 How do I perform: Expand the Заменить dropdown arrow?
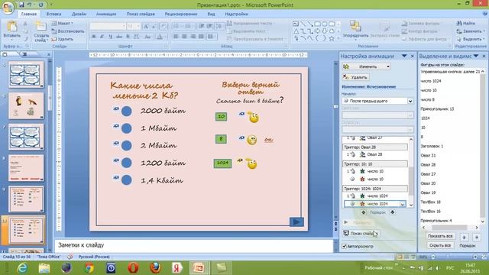[x=484, y=31]
